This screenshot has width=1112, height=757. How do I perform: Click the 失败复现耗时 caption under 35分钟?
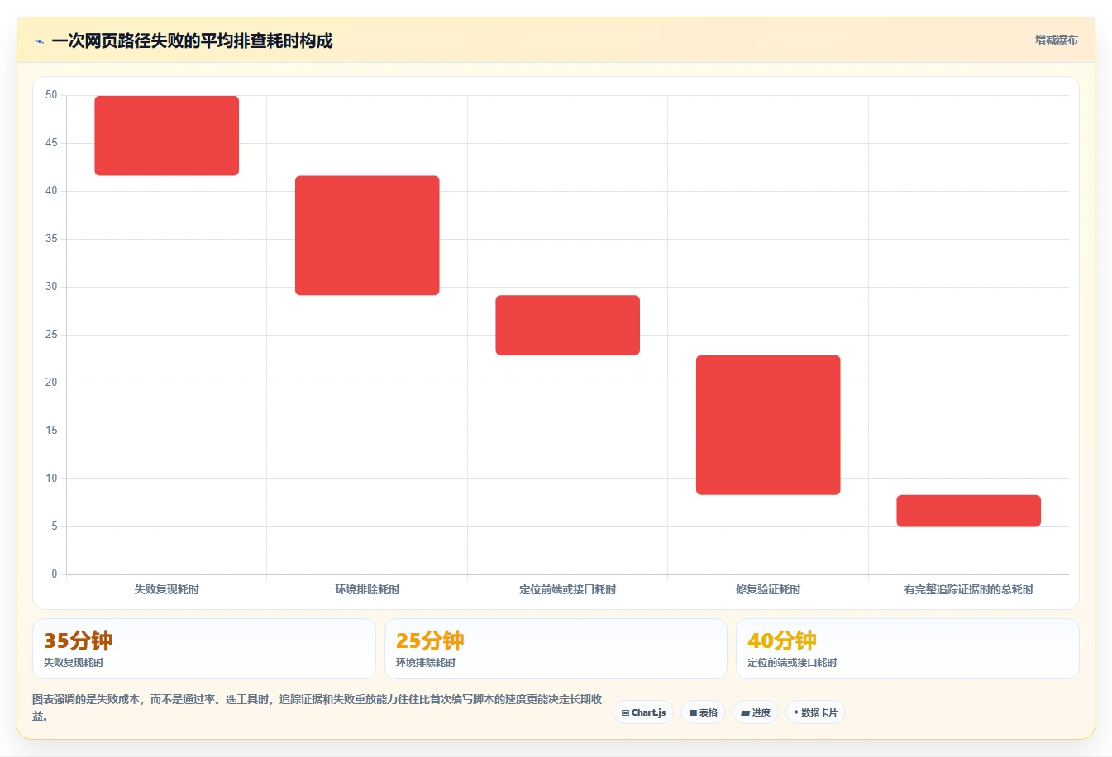(74, 663)
